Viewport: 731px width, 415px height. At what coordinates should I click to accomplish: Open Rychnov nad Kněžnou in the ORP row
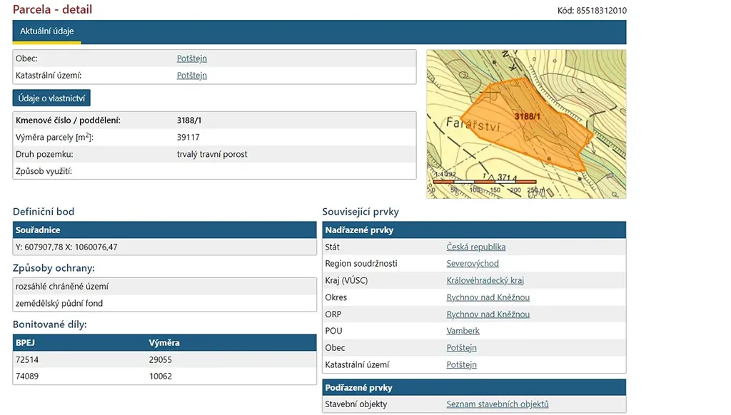(x=488, y=314)
